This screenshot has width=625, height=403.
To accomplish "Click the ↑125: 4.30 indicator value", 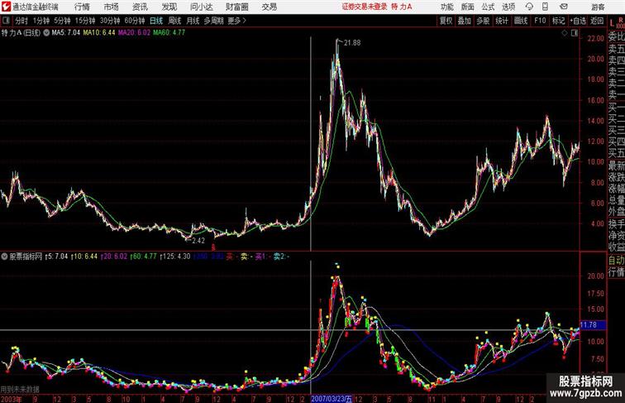I will 175,257.
